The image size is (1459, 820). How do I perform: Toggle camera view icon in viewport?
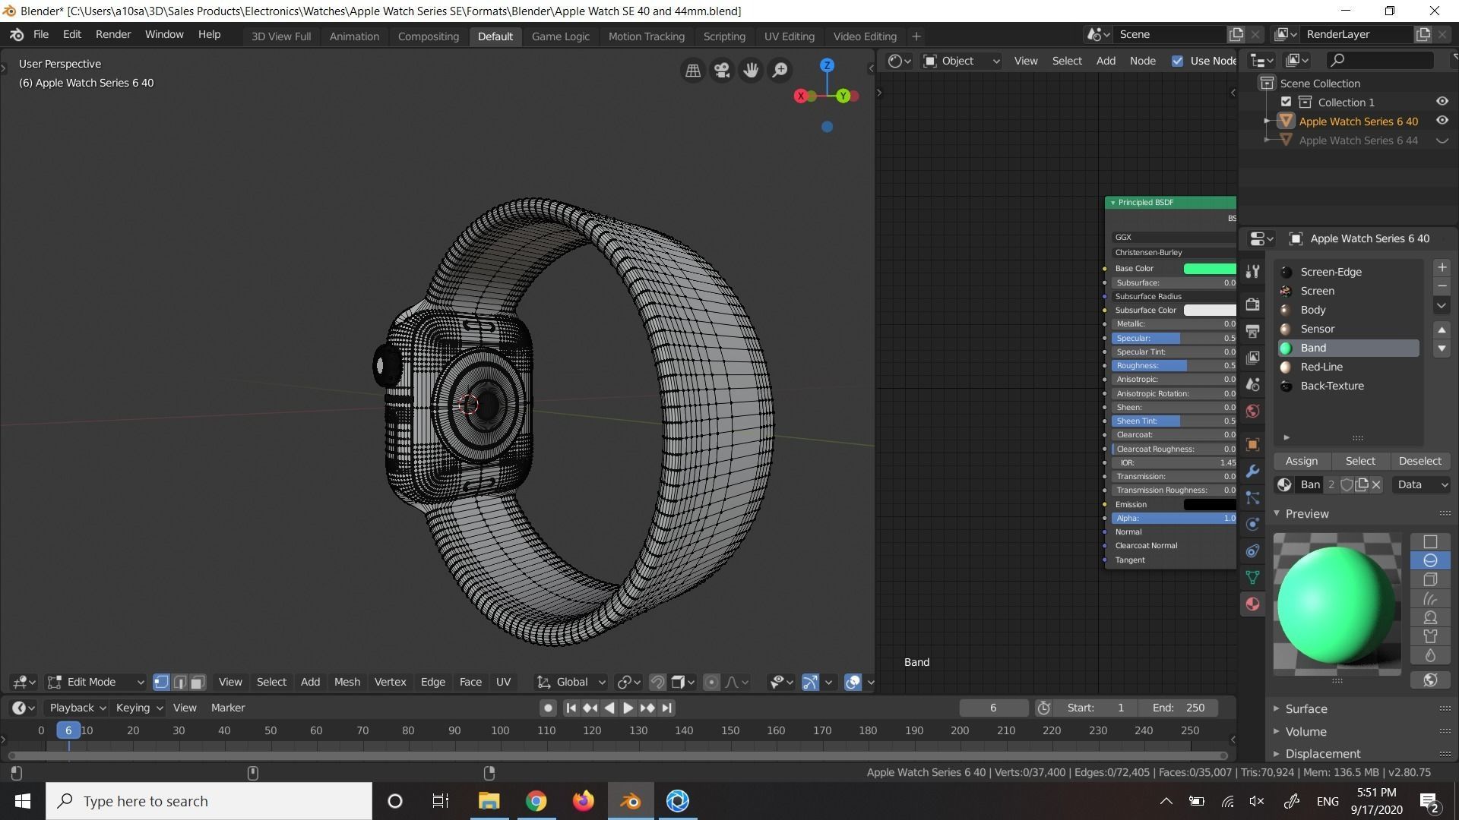click(721, 71)
